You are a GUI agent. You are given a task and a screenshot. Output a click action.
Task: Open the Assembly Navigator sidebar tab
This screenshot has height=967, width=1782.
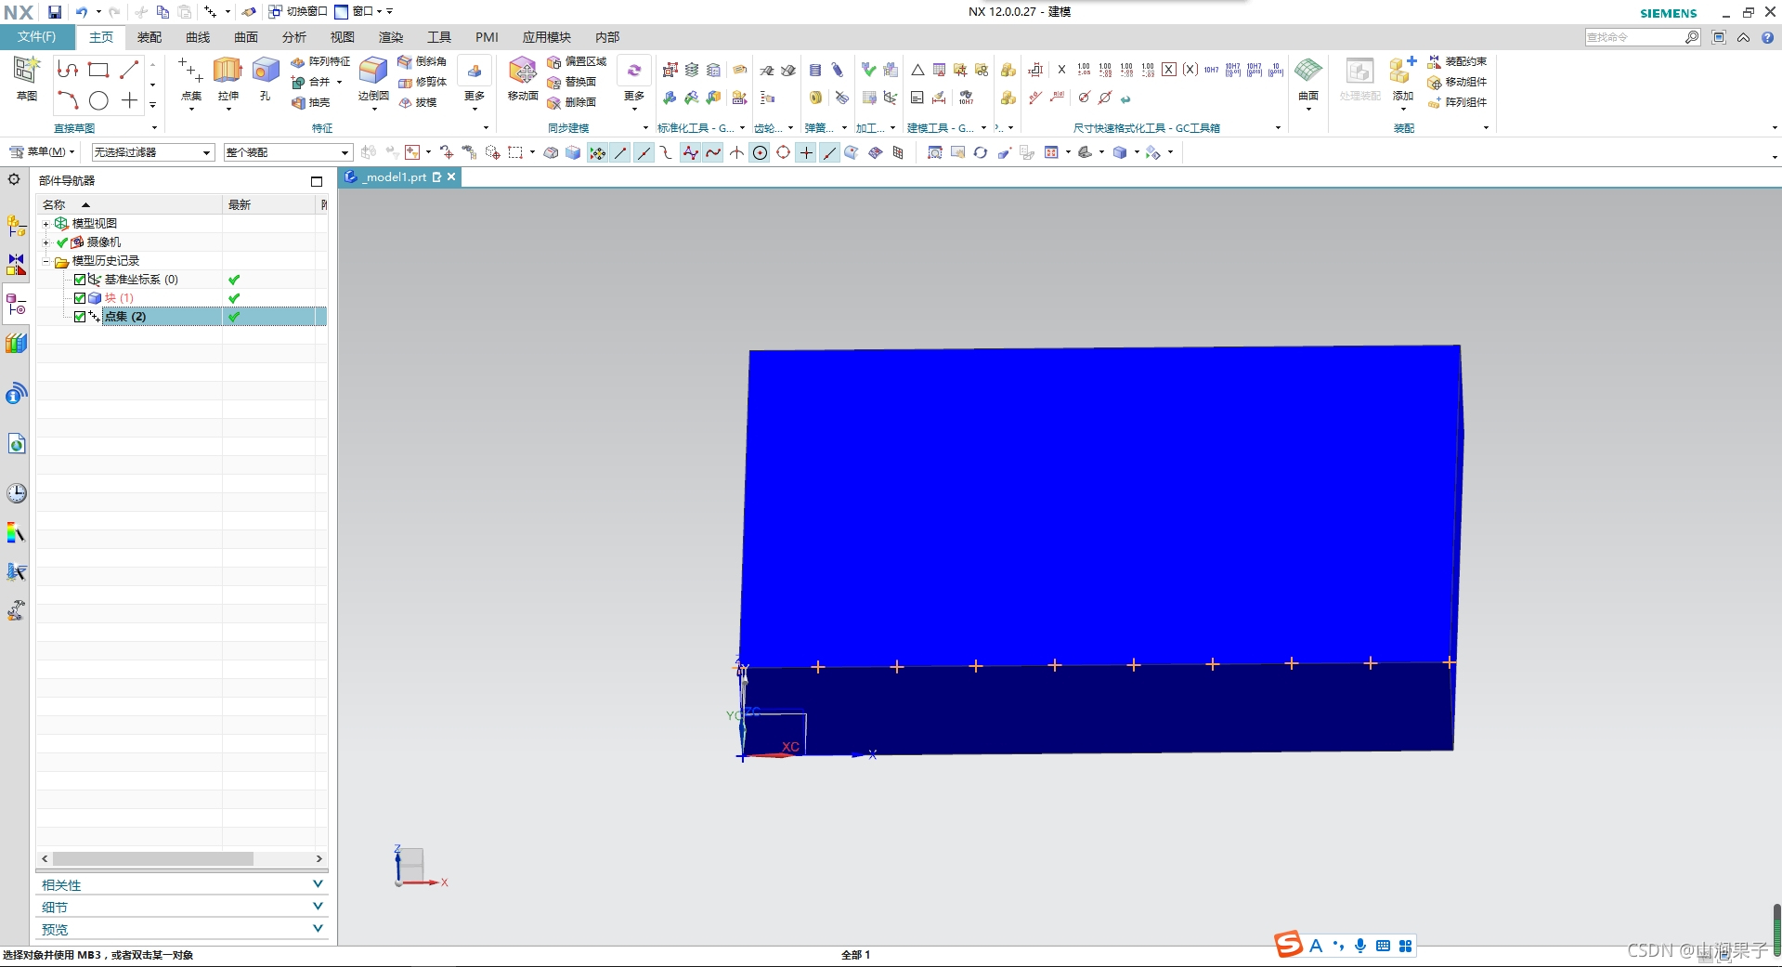click(16, 225)
